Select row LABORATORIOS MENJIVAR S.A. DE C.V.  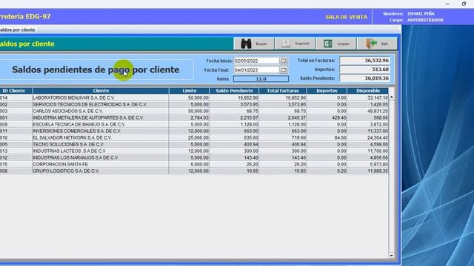[194, 98]
